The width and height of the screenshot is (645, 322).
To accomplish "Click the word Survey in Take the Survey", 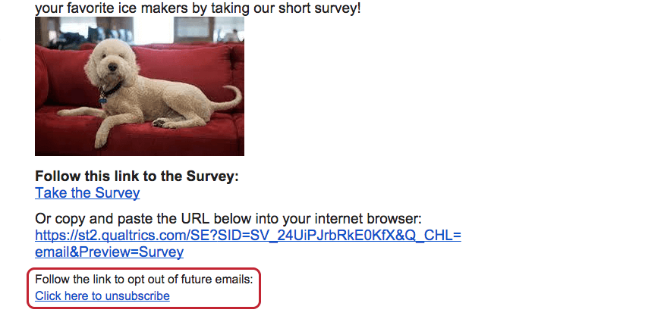I will tap(117, 192).
